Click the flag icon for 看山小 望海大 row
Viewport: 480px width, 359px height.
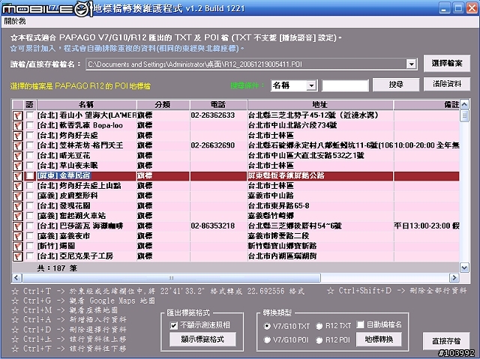pos(18,115)
